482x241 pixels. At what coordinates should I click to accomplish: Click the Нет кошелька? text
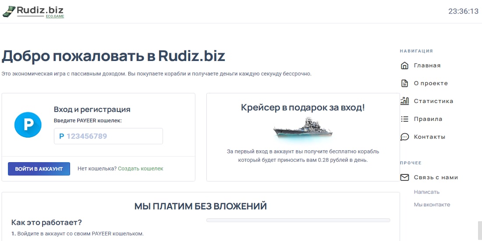(97, 168)
